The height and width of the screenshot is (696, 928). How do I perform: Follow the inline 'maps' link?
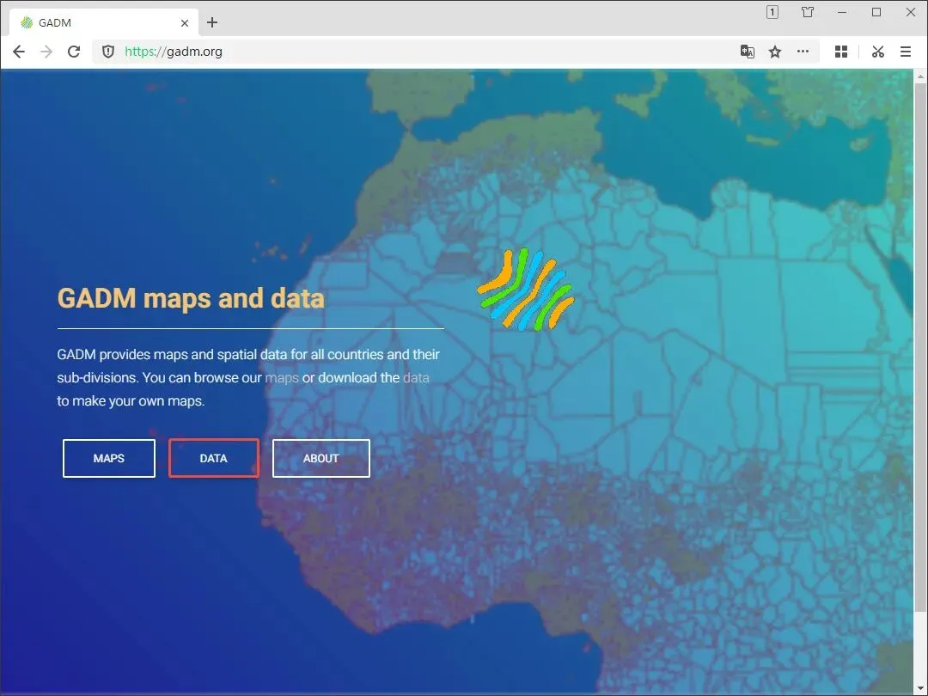pos(282,377)
